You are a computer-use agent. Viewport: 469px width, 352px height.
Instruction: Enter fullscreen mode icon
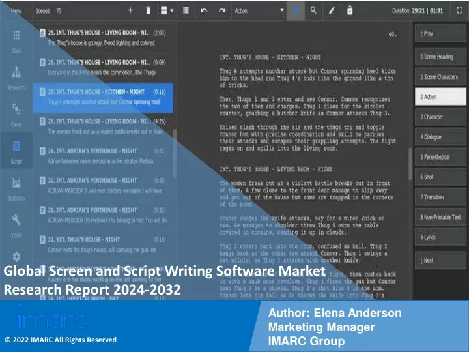point(459,10)
